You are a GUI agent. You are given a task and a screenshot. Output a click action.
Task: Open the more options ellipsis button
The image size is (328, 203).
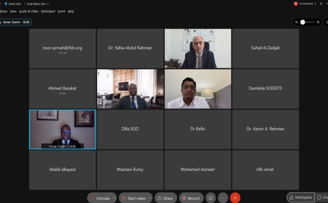(223, 198)
